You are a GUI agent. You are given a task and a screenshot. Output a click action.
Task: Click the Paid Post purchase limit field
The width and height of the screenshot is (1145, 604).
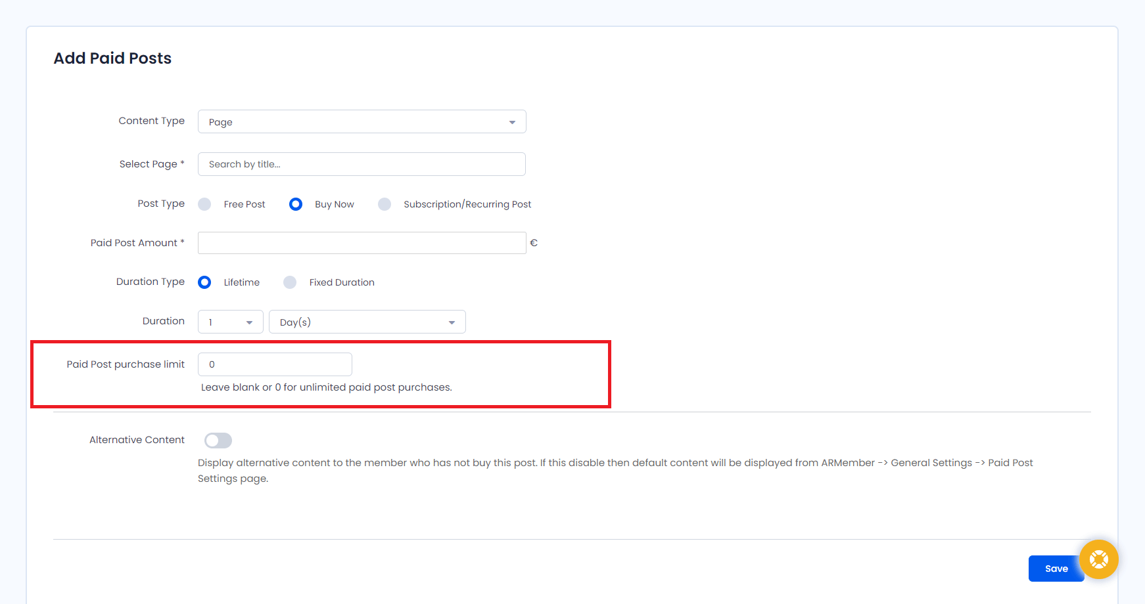tap(275, 364)
